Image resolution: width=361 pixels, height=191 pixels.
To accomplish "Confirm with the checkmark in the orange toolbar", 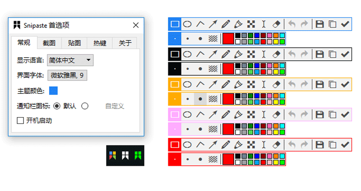I will (345, 85).
